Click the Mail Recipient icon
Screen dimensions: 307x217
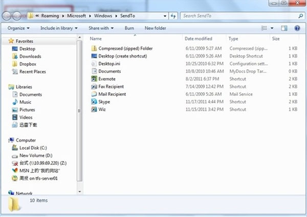[94, 94]
